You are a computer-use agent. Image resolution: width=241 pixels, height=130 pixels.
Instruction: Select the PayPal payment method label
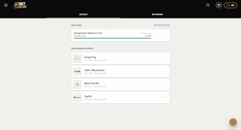click(88, 96)
